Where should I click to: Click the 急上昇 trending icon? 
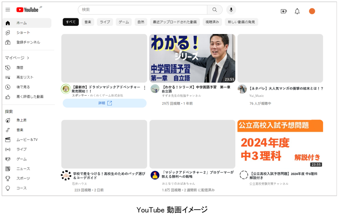8,120
